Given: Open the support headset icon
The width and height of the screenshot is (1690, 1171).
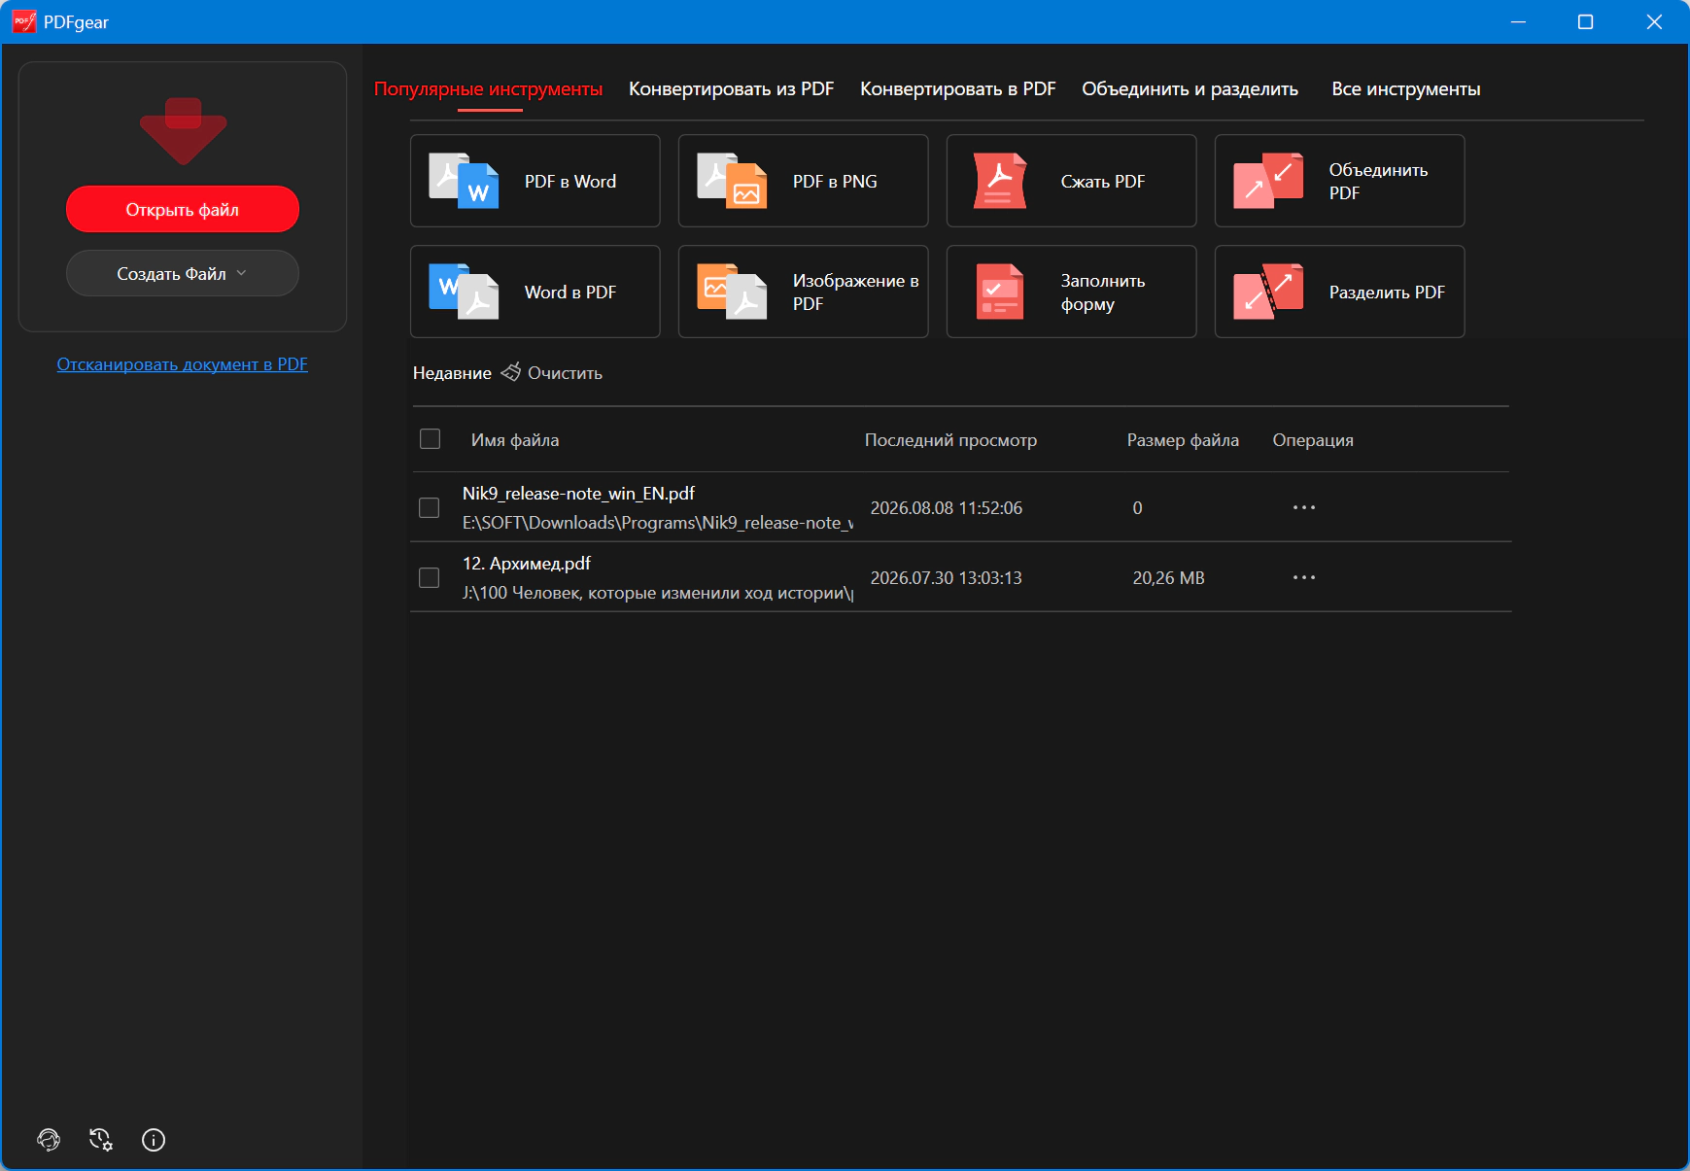Looking at the screenshot, I should coord(49,1140).
